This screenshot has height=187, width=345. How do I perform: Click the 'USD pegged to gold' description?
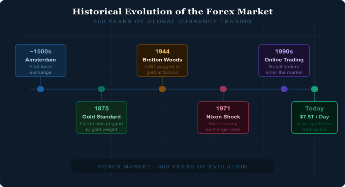[x=162, y=69]
